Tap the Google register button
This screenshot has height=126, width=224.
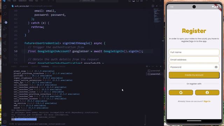tap(181, 92)
